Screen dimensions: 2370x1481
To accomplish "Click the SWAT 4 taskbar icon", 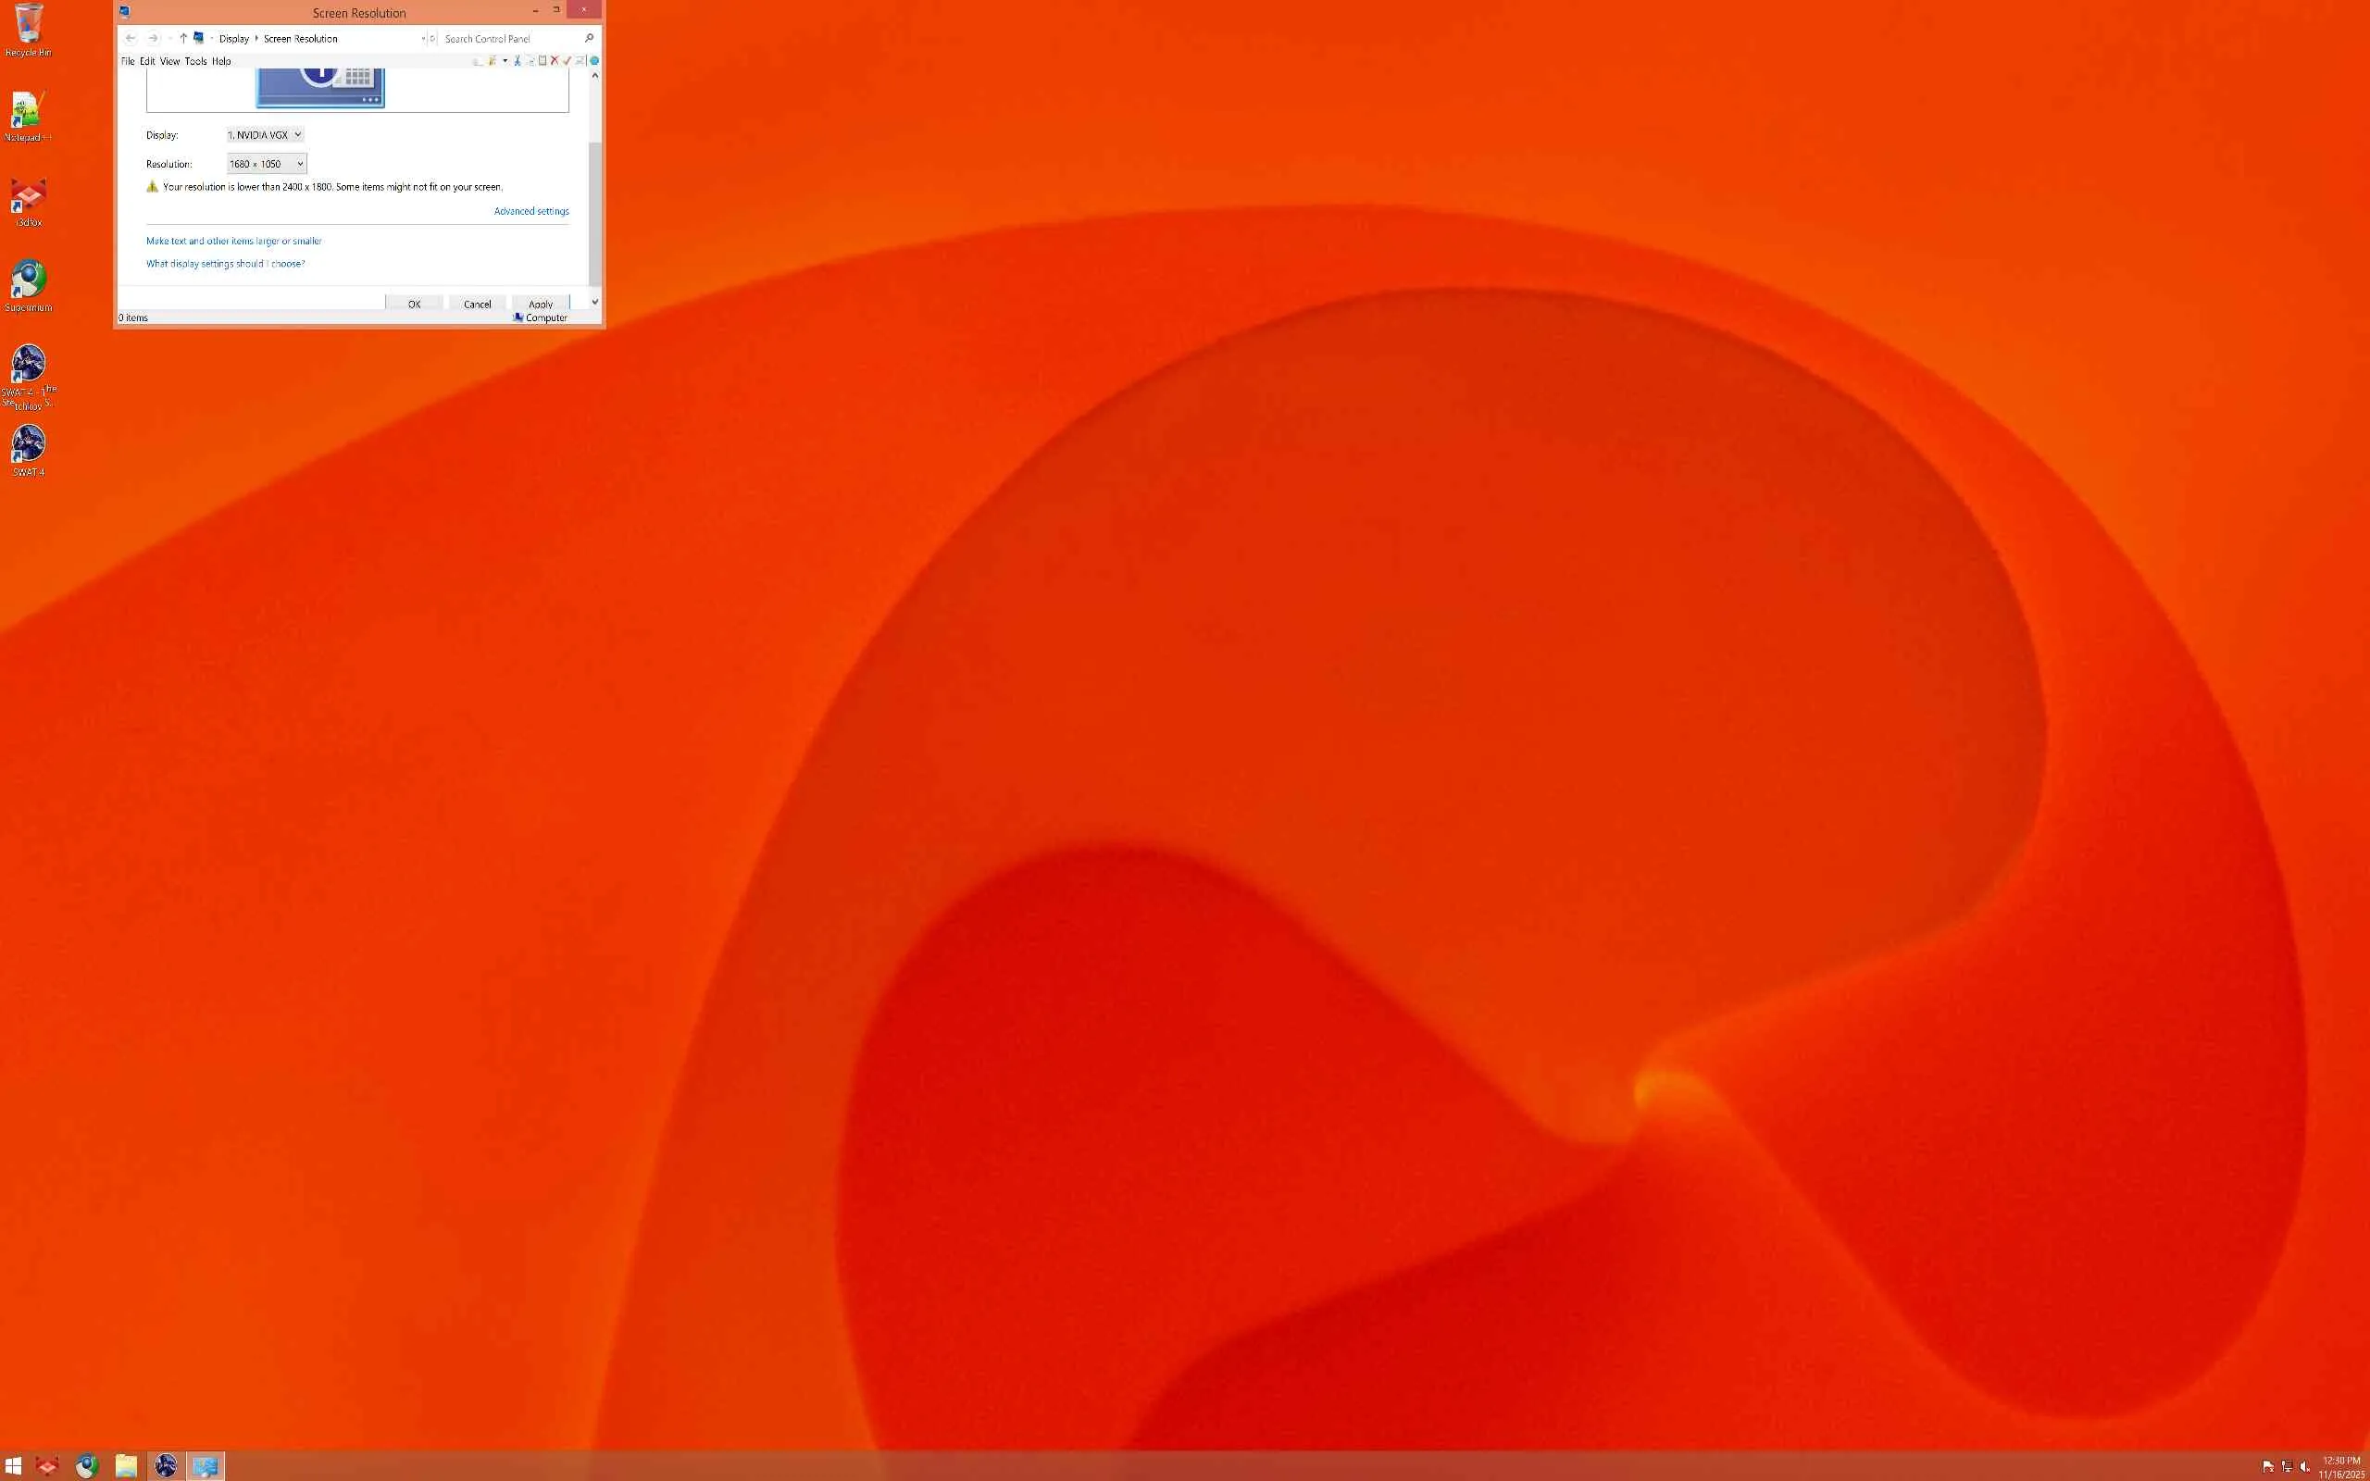I will click(x=166, y=1465).
